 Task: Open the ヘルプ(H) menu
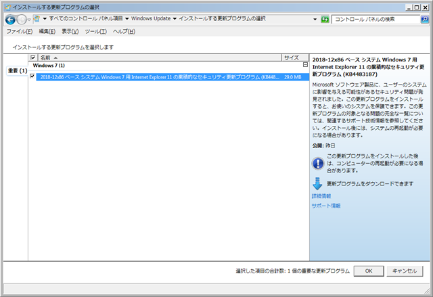[x=124, y=31]
